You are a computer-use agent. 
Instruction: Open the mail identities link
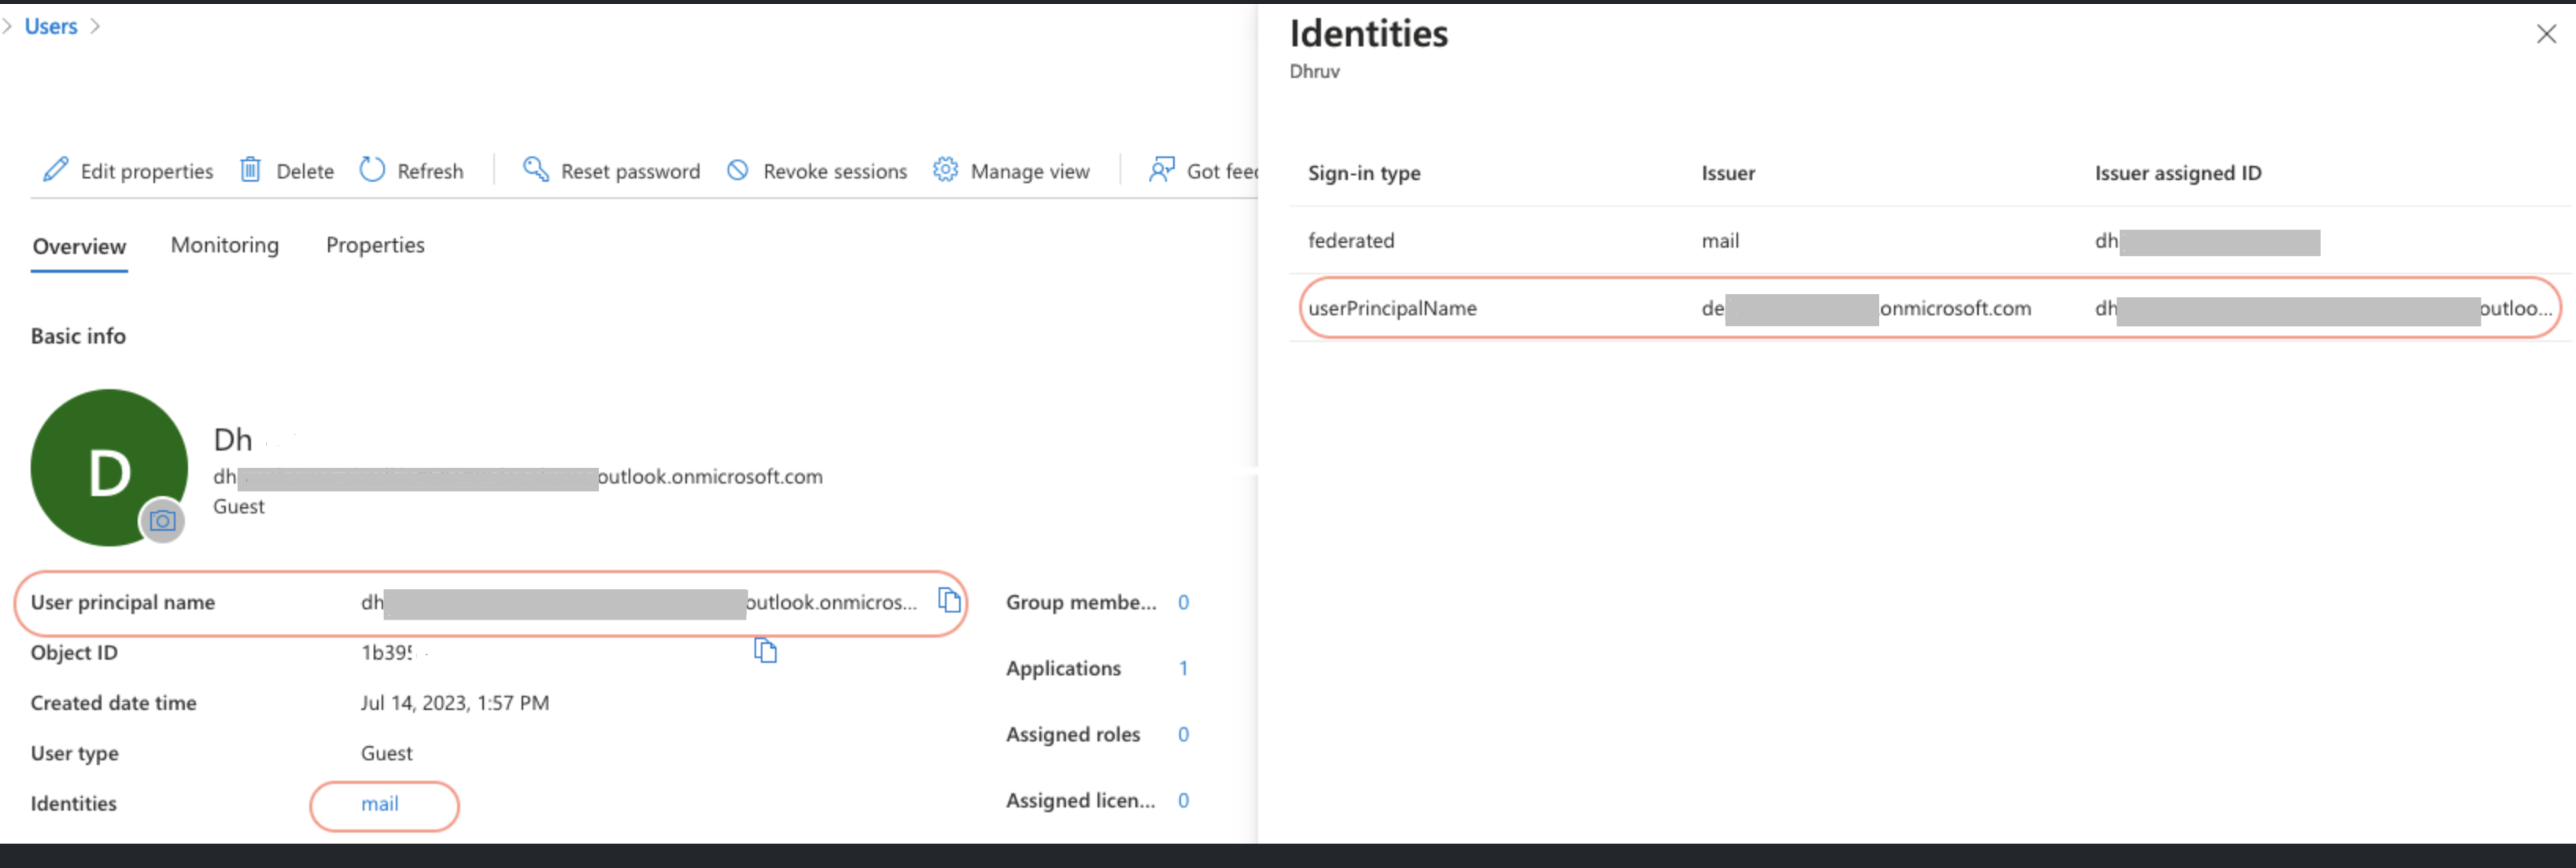click(x=380, y=804)
